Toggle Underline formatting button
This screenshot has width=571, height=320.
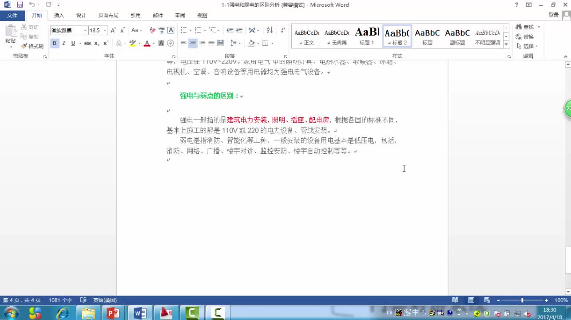tap(73, 43)
